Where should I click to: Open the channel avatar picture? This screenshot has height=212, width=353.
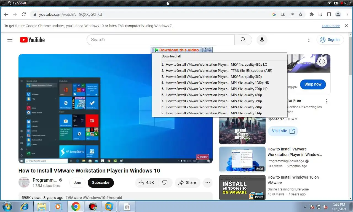(24, 182)
